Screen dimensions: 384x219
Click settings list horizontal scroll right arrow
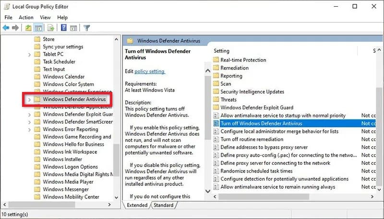click(x=372, y=196)
